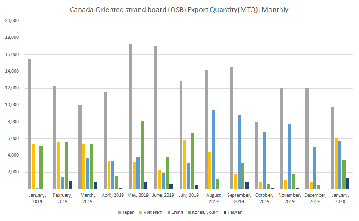The image size is (359, 221).
Task: Select the Japan bar for June 2019
Action: pyautogui.click(x=155, y=117)
